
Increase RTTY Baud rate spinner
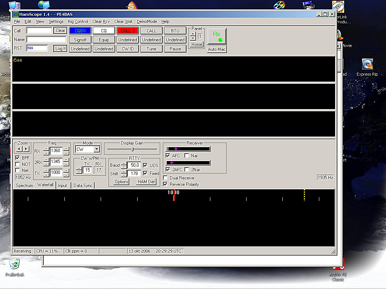click(x=124, y=164)
